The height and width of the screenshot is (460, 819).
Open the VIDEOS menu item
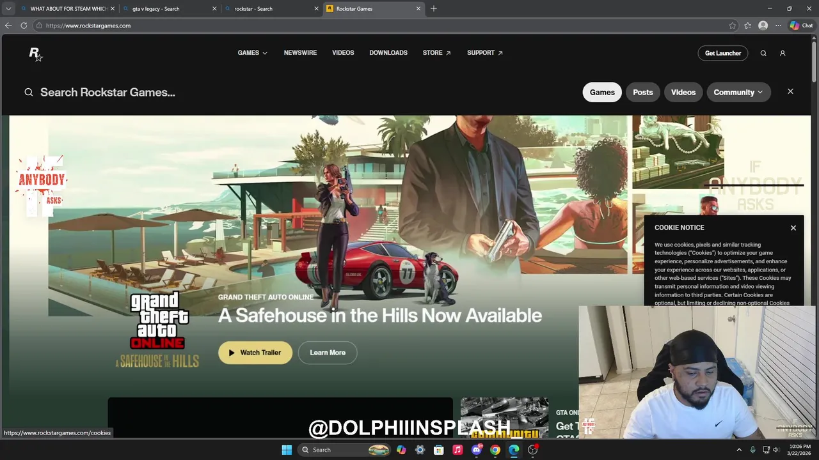pyautogui.click(x=343, y=53)
